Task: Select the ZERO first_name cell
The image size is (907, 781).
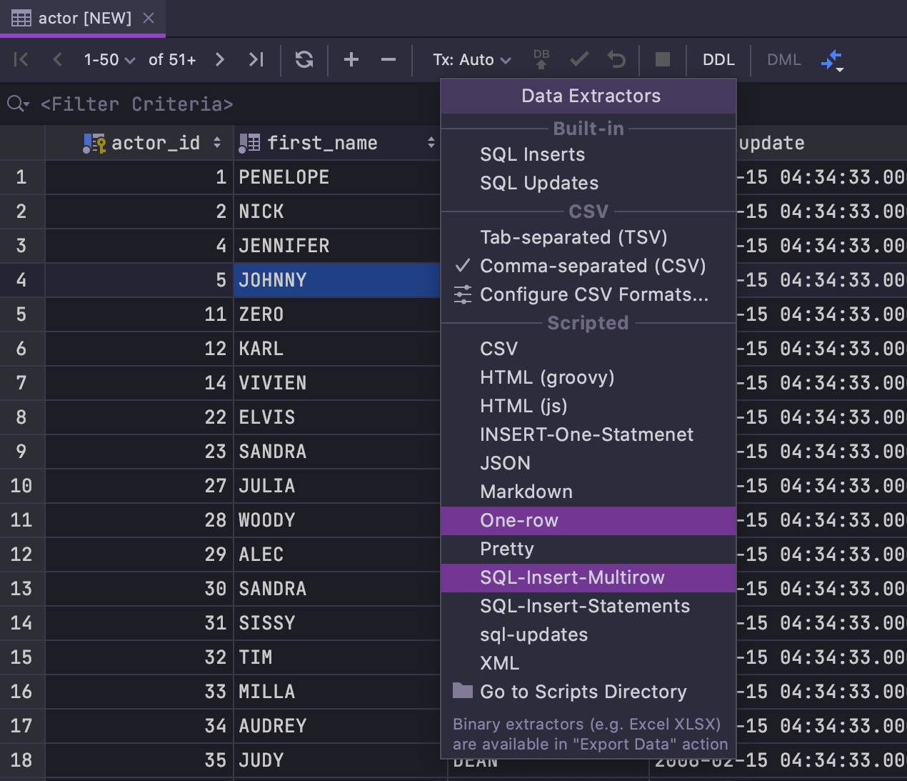Action: click(337, 314)
